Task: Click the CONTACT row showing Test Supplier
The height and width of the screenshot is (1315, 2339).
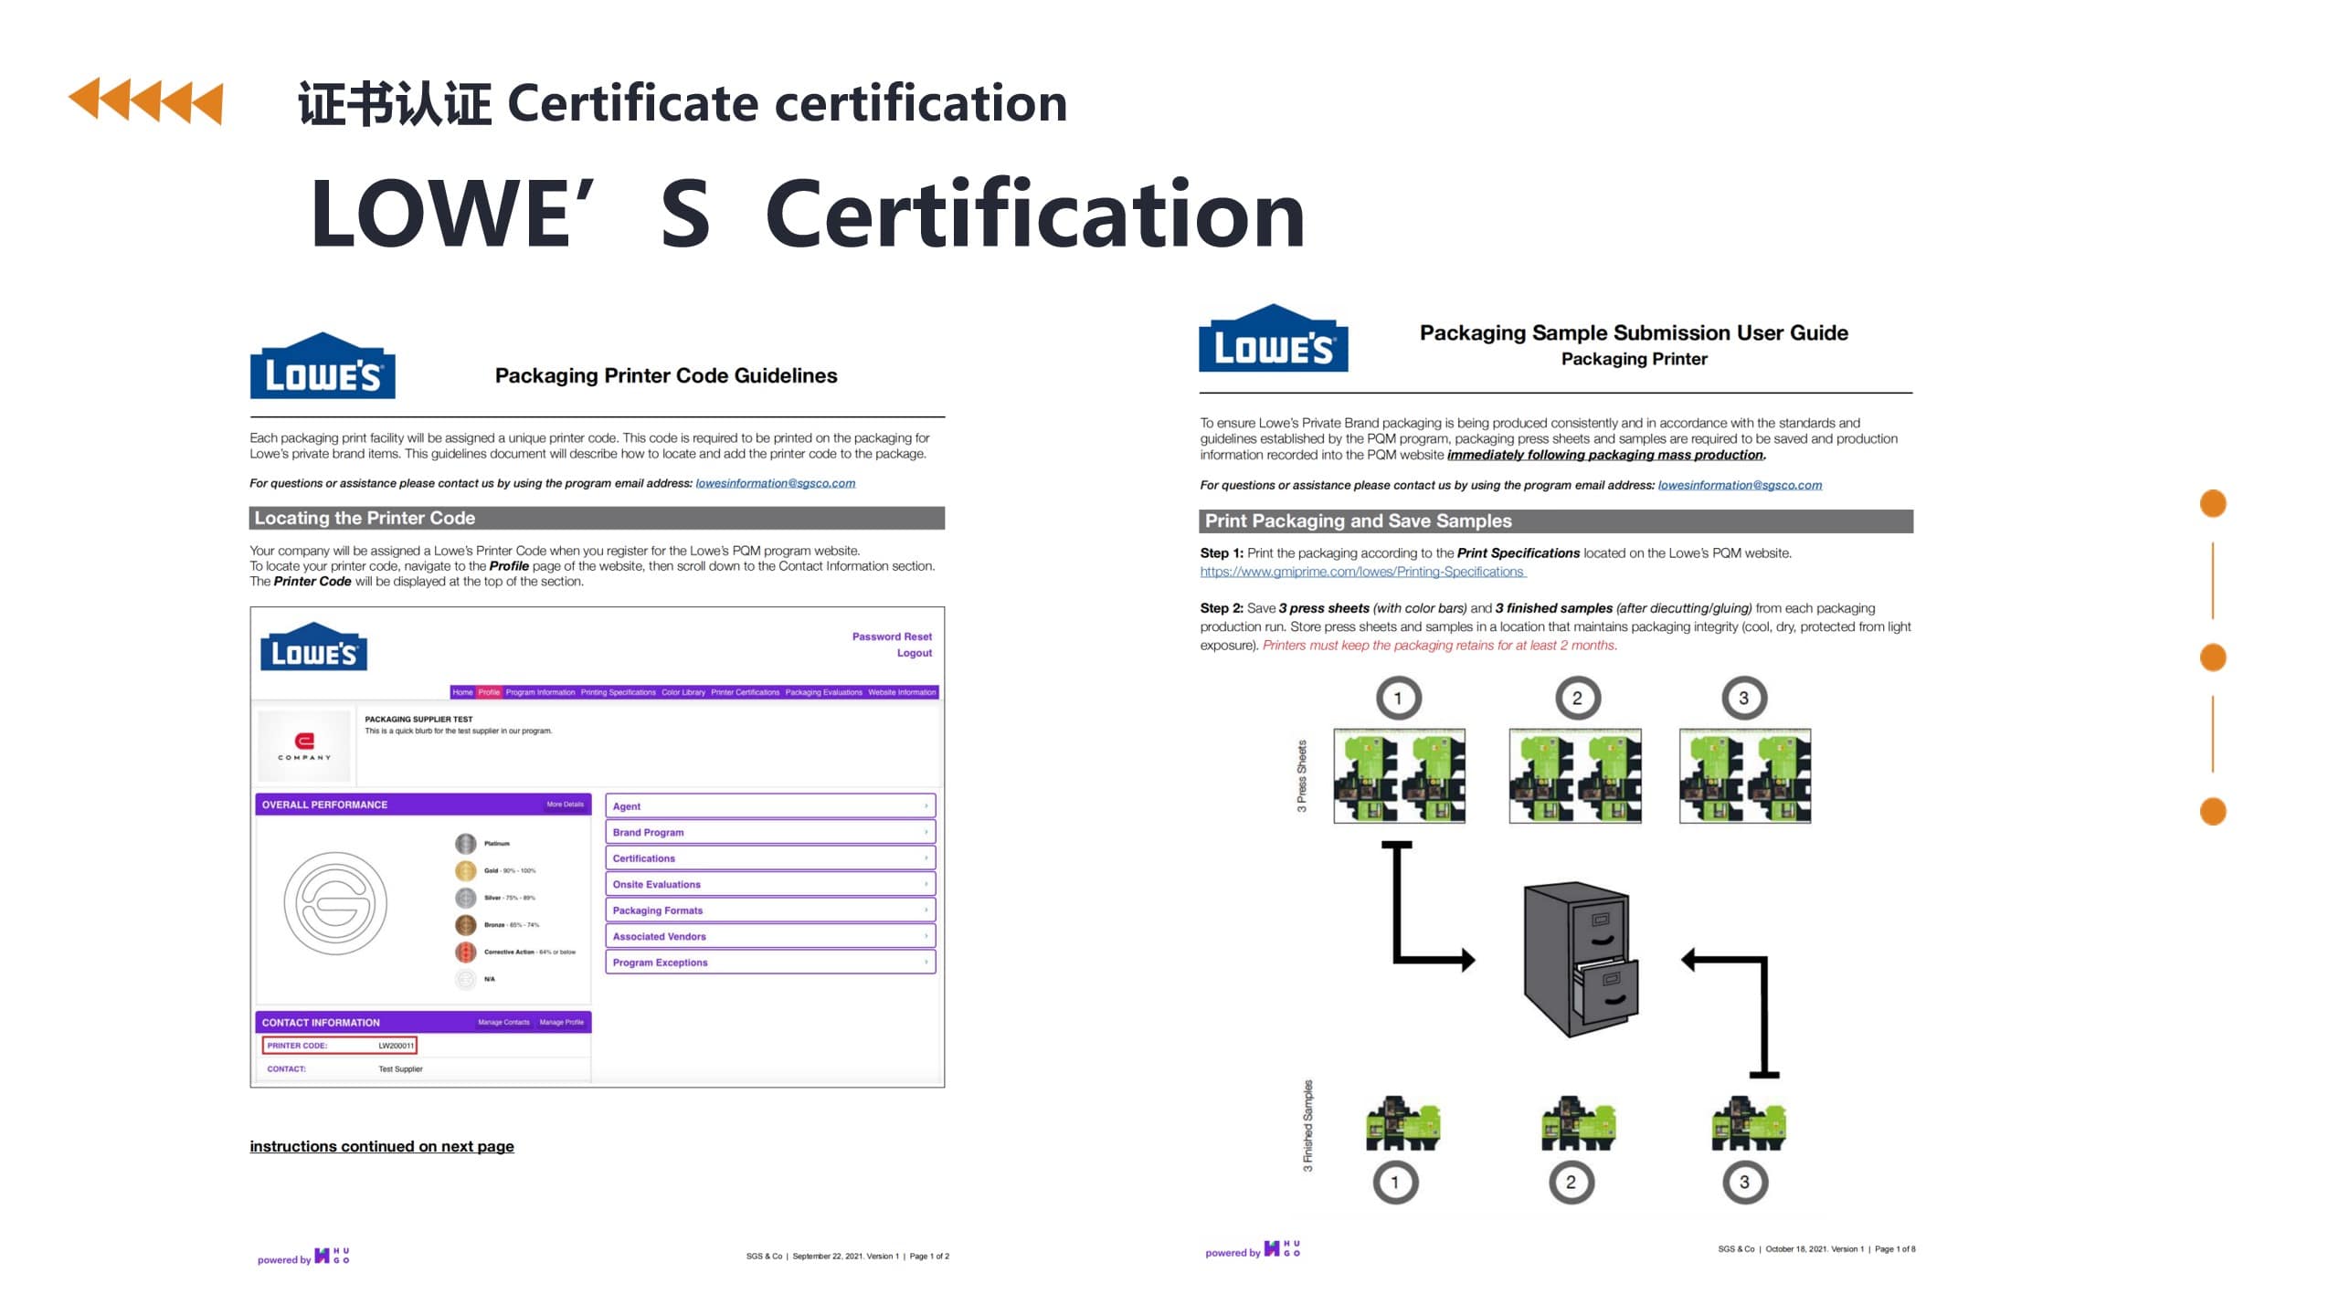Action: (423, 1068)
